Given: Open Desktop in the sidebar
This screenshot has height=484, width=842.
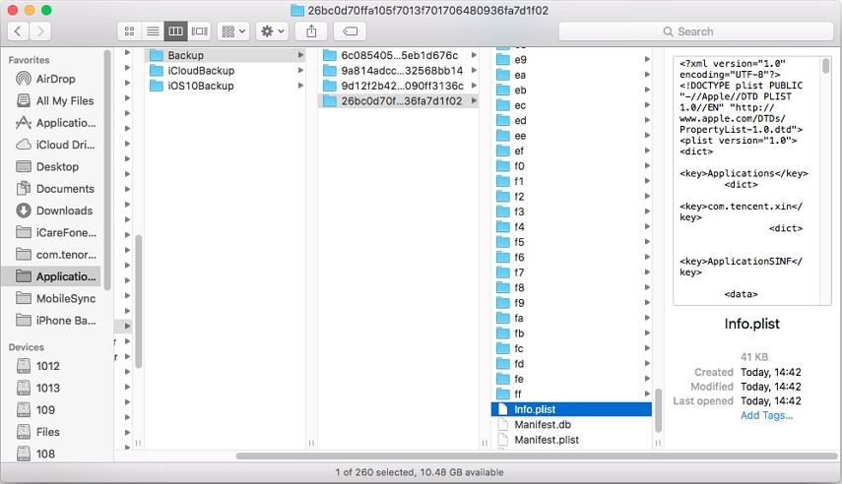Looking at the screenshot, I should tap(55, 167).
